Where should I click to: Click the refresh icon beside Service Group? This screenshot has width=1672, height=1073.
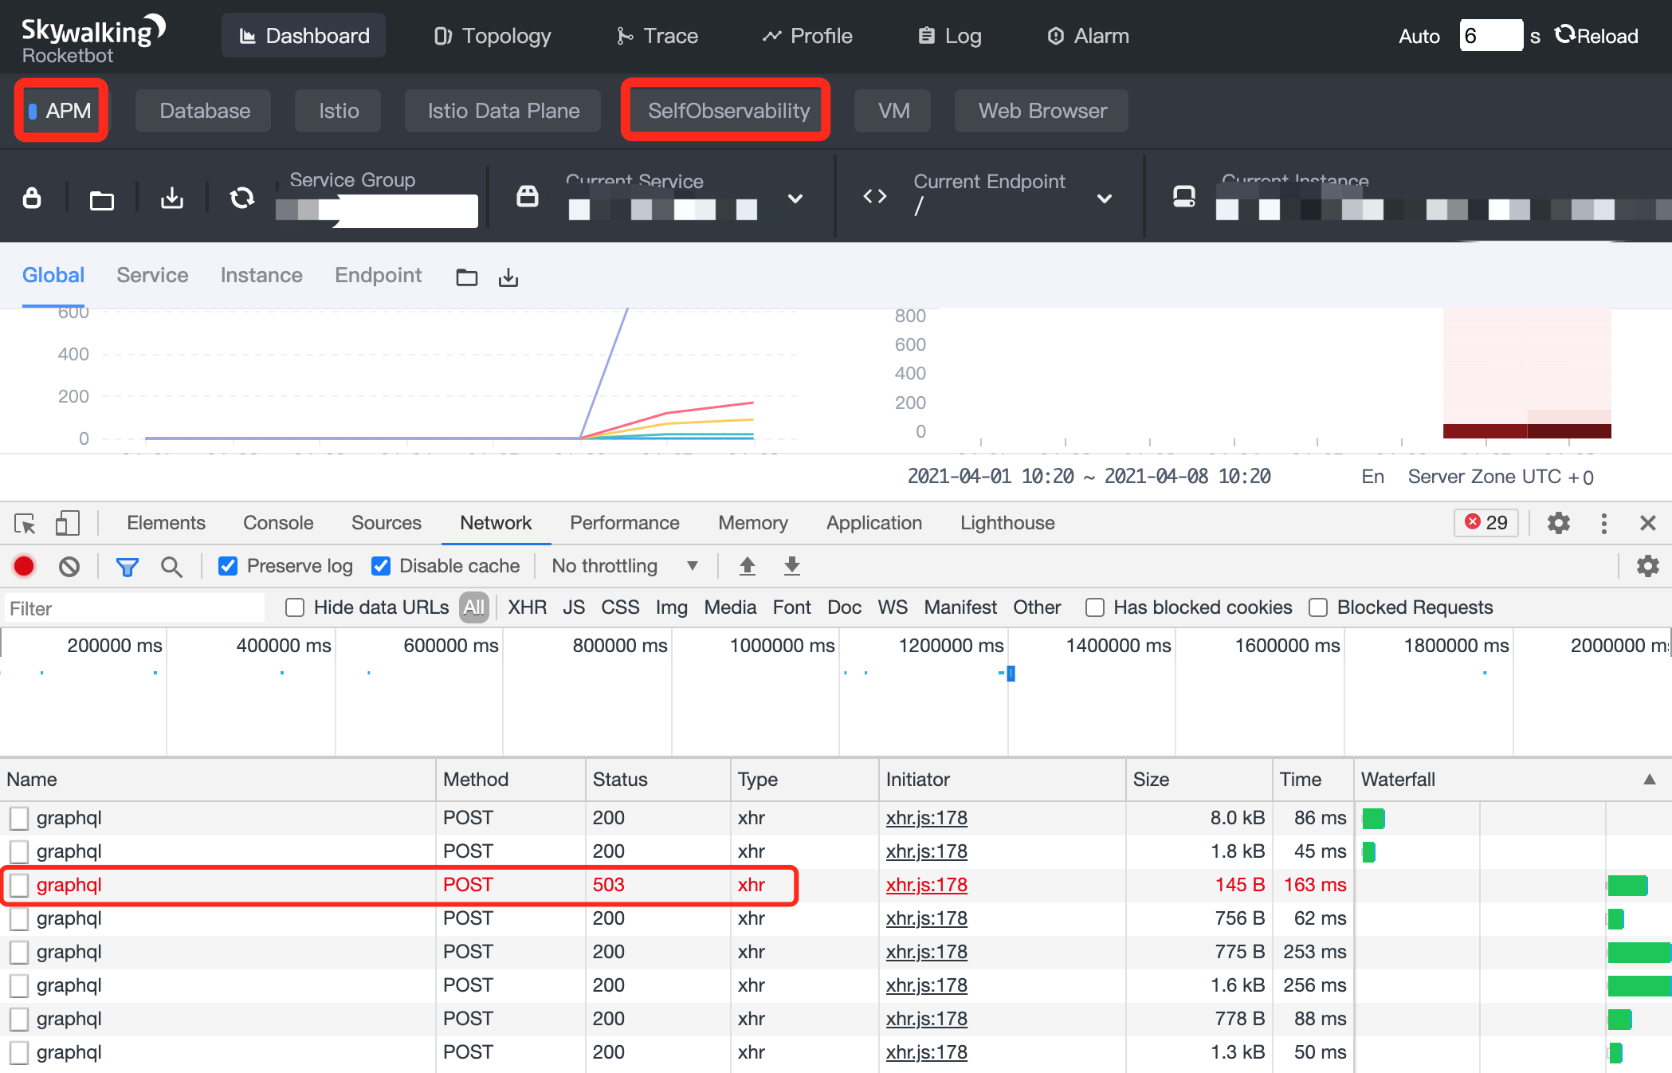(x=241, y=198)
